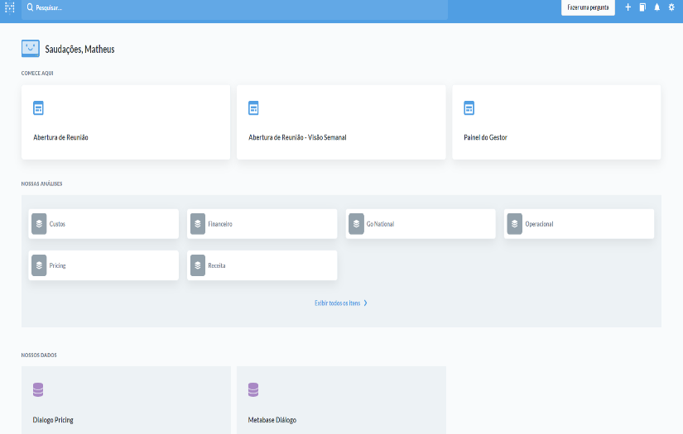Open the Abertura de Reunião card
Image resolution: width=683 pixels, height=434 pixels.
pos(126,122)
